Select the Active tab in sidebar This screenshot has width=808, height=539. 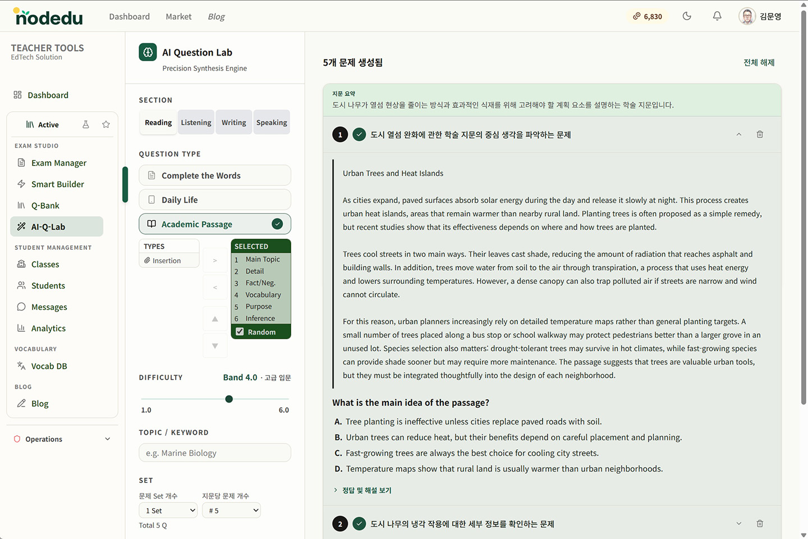(43, 125)
